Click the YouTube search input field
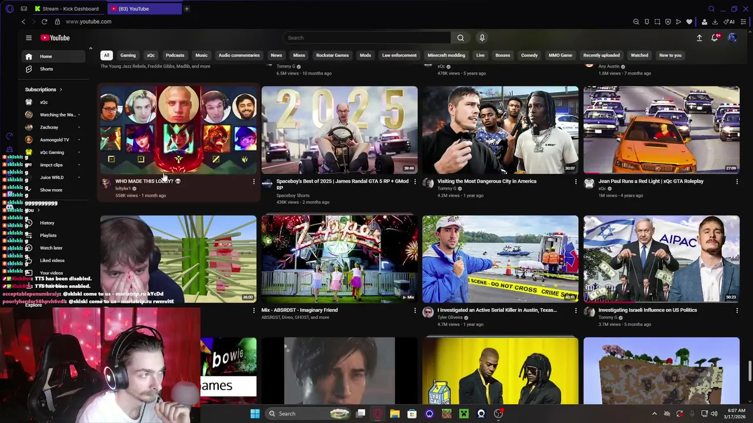753x423 pixels. coord(367,38)
